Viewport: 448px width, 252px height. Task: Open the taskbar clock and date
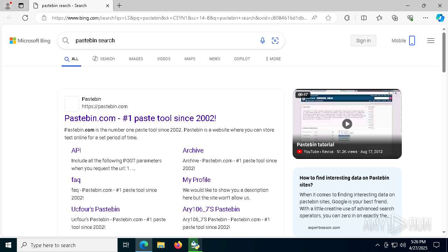(x=418, y=245)
